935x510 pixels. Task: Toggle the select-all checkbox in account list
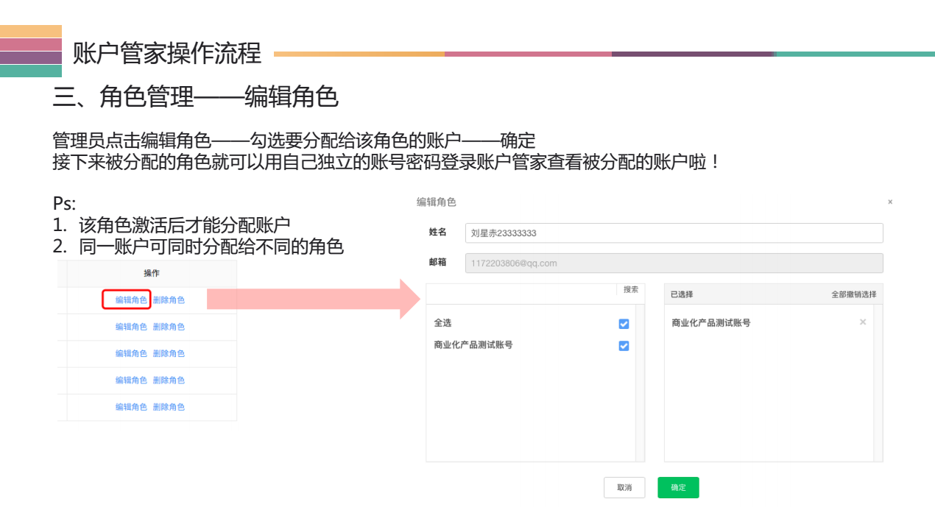pos(624,324)
